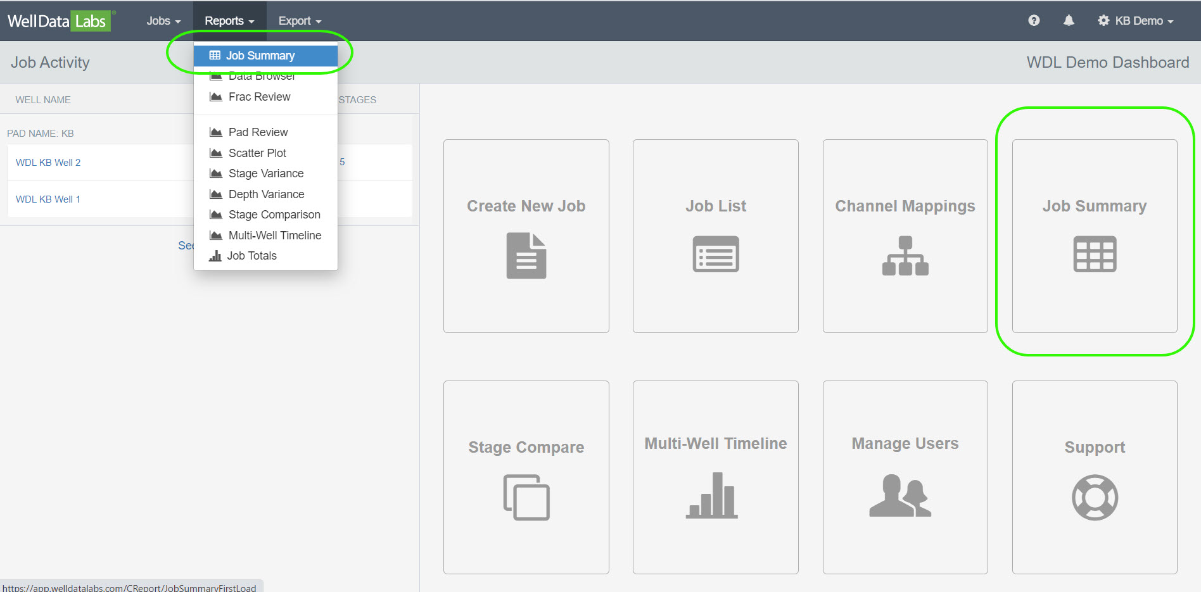Click the bar chart icon beside Job Totals
The height and width of the screenshot is (592, 1201).
pos(215,256)
